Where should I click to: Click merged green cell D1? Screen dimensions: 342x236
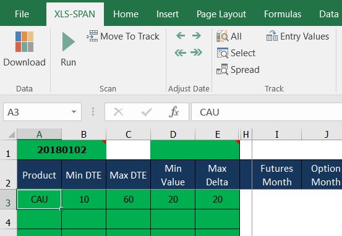195,150
